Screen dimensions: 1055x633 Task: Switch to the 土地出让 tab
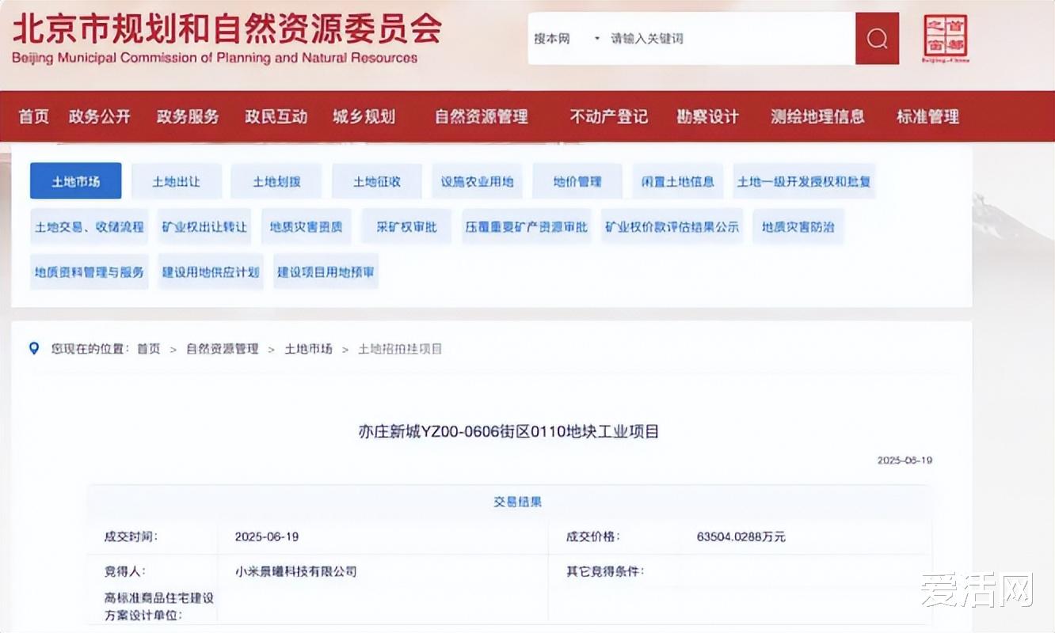(x=177, y=180)
